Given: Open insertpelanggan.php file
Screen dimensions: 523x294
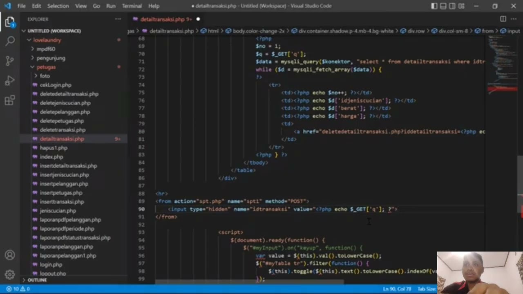Looking at the screenshot, I should (x=64, y=184).
